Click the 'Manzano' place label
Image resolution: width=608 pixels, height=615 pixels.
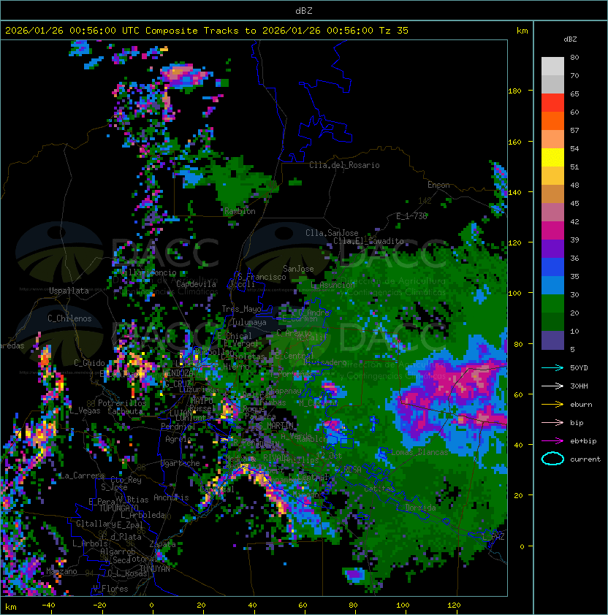click(61, 571)
